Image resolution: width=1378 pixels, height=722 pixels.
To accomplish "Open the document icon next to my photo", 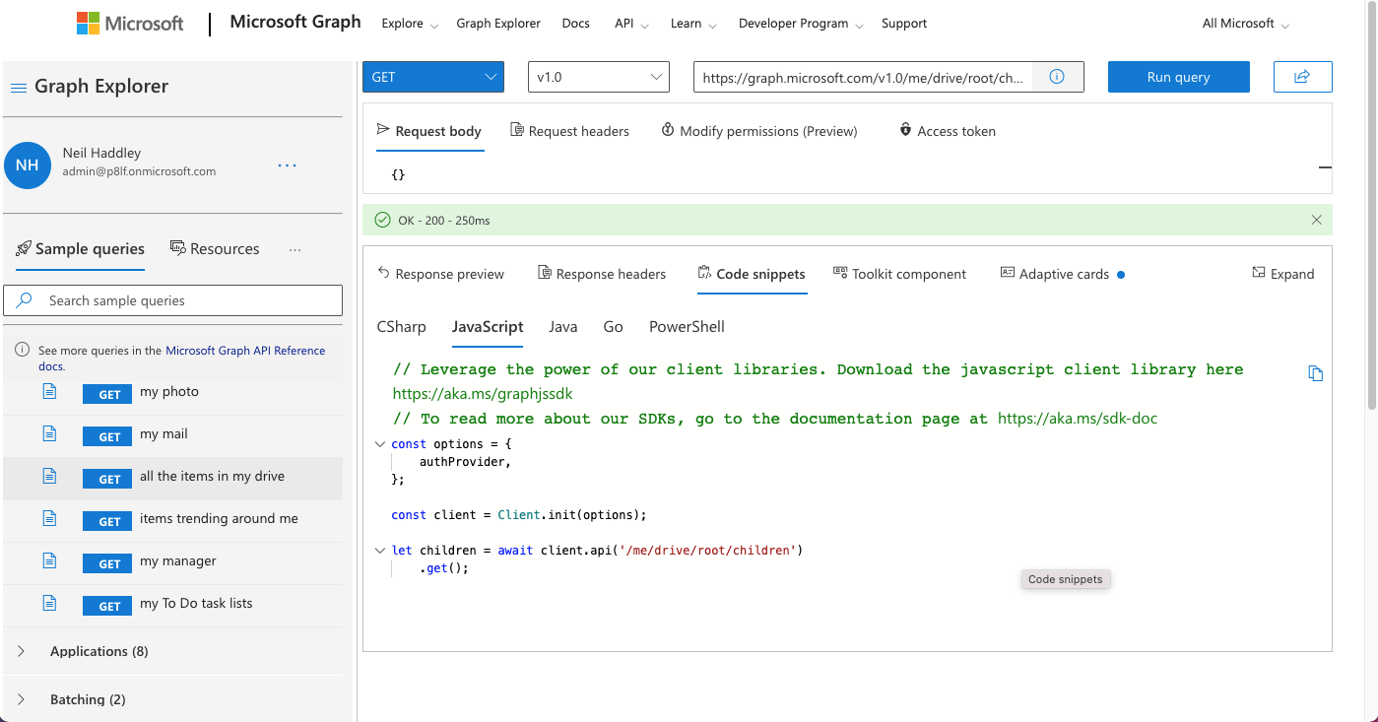I will pos(49,392).
